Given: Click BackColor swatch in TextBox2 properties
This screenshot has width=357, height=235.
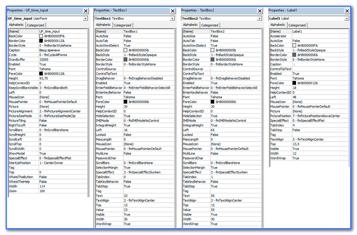Looking at the screenshot, I should click(212, 50).
